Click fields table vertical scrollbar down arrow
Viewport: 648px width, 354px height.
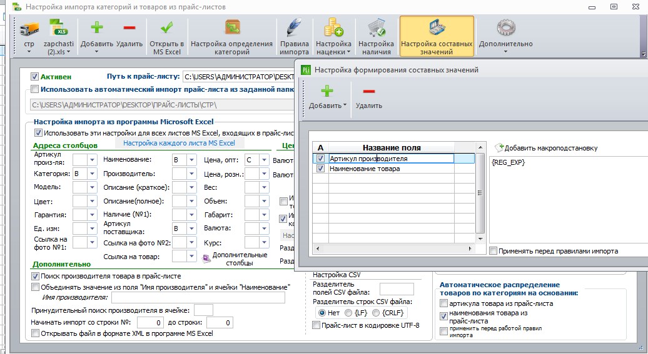click(480, 239)
